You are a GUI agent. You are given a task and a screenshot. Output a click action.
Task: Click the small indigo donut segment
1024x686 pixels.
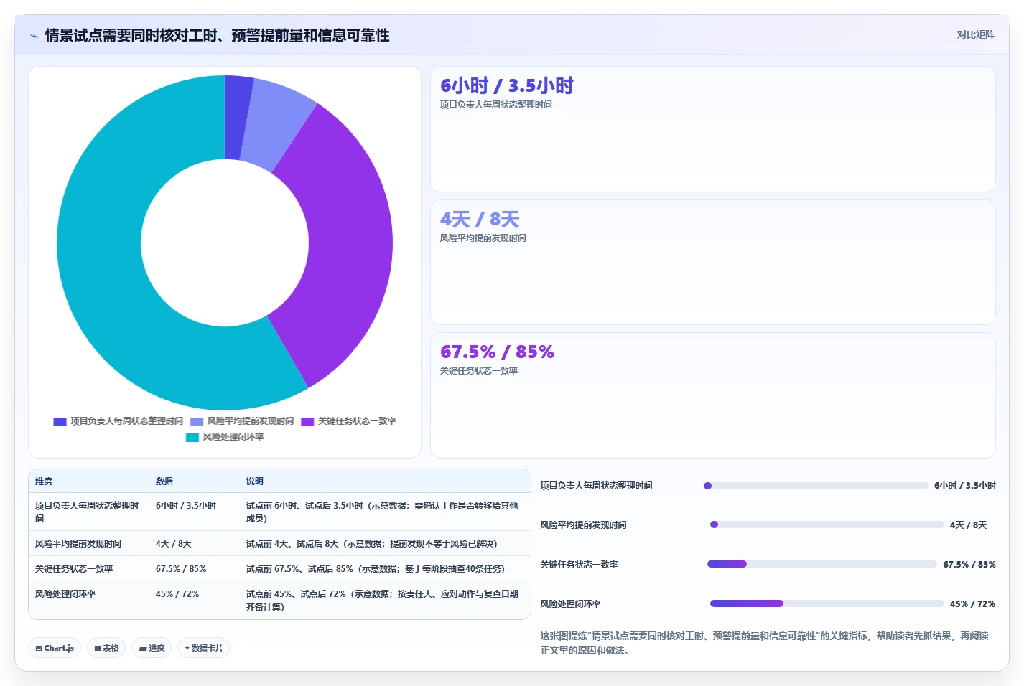point(237,118)
